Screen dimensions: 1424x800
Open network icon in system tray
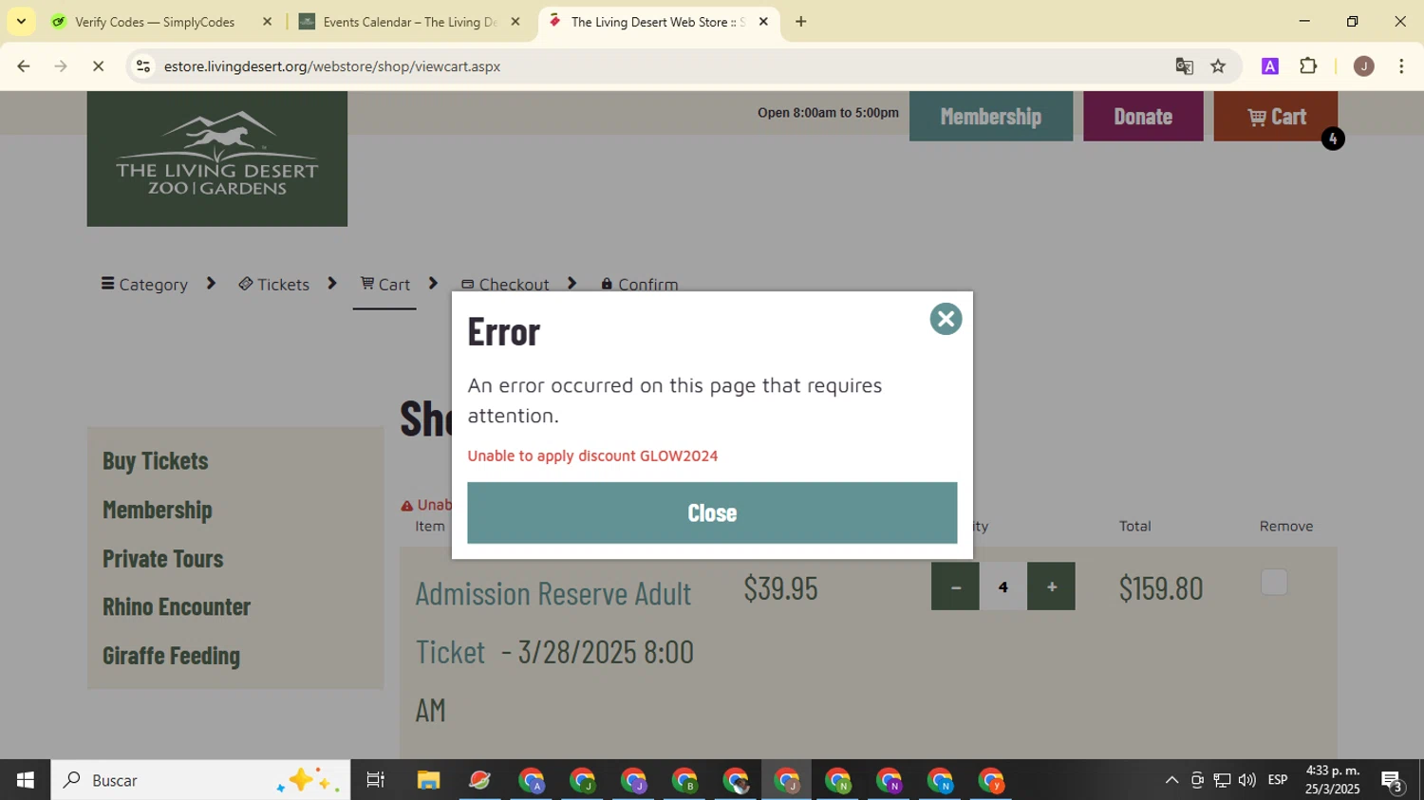point(1222,780)
